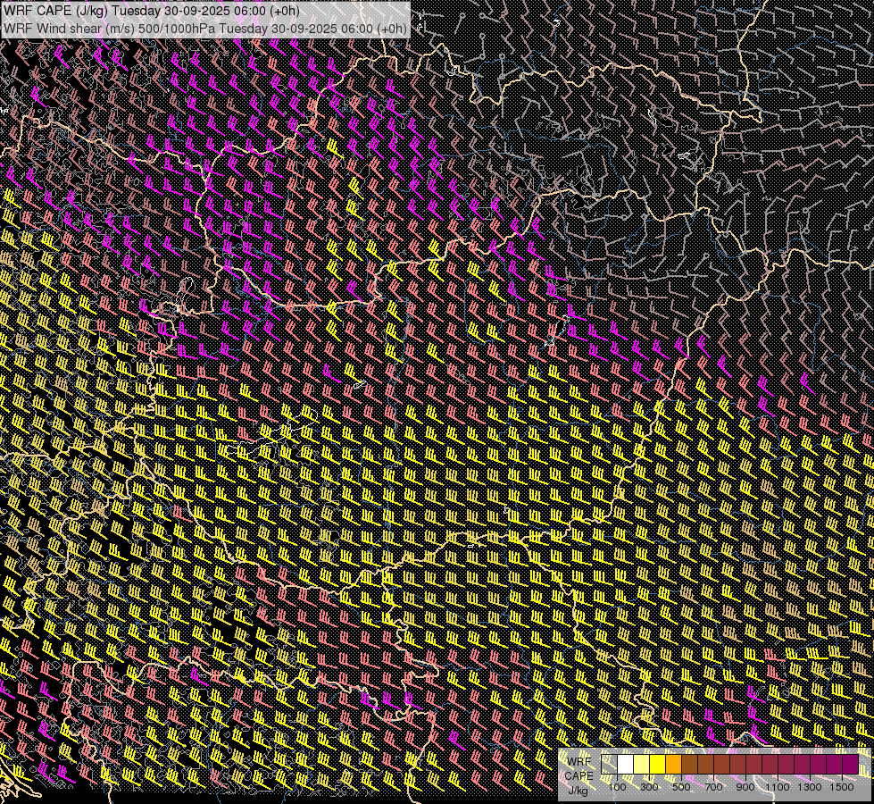The image size is (874, 804).
Task: Click the transparent first legend box
Action: coord(610,765)
